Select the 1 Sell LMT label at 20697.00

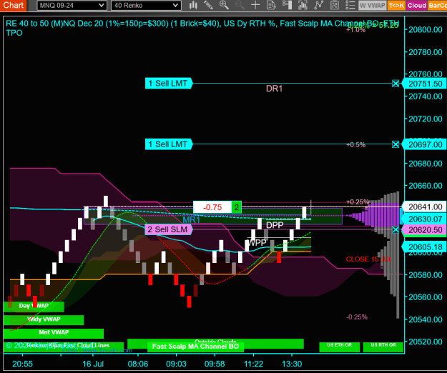(169, 144)
